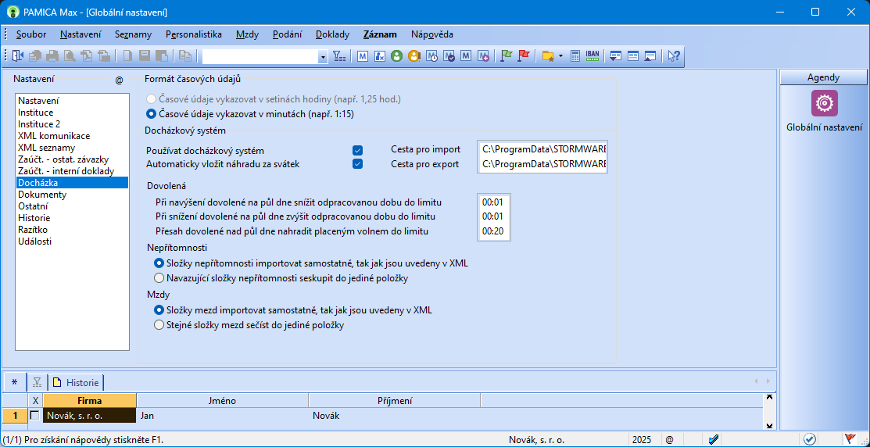Click the grey filter tab icon beside asterisk

pos(38,382)
